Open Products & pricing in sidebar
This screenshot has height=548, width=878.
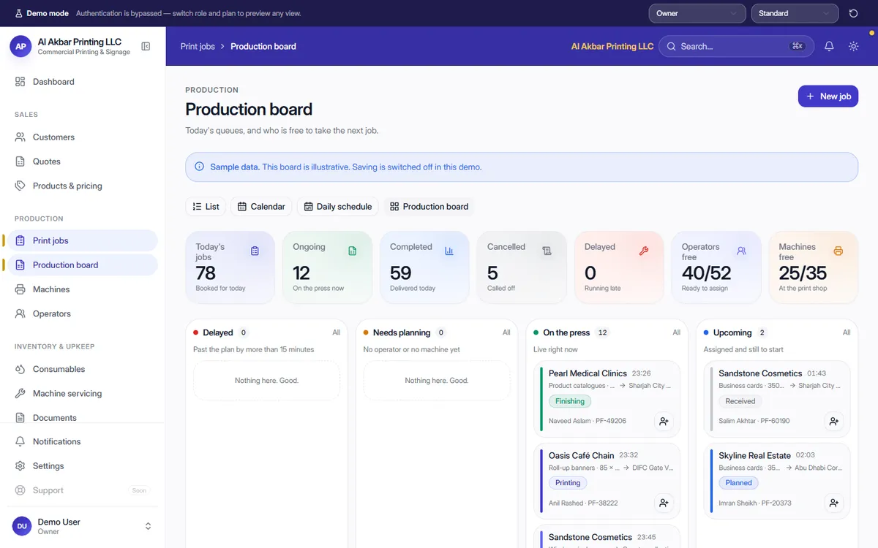pyautogui.click(x=82, y=186)
